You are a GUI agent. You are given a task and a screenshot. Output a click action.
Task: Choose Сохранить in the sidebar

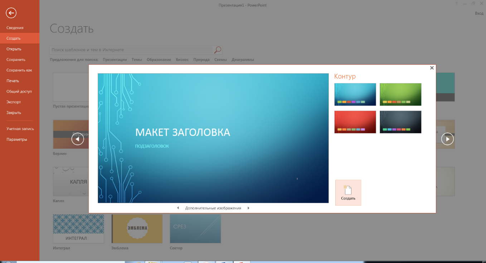point(20,60)
